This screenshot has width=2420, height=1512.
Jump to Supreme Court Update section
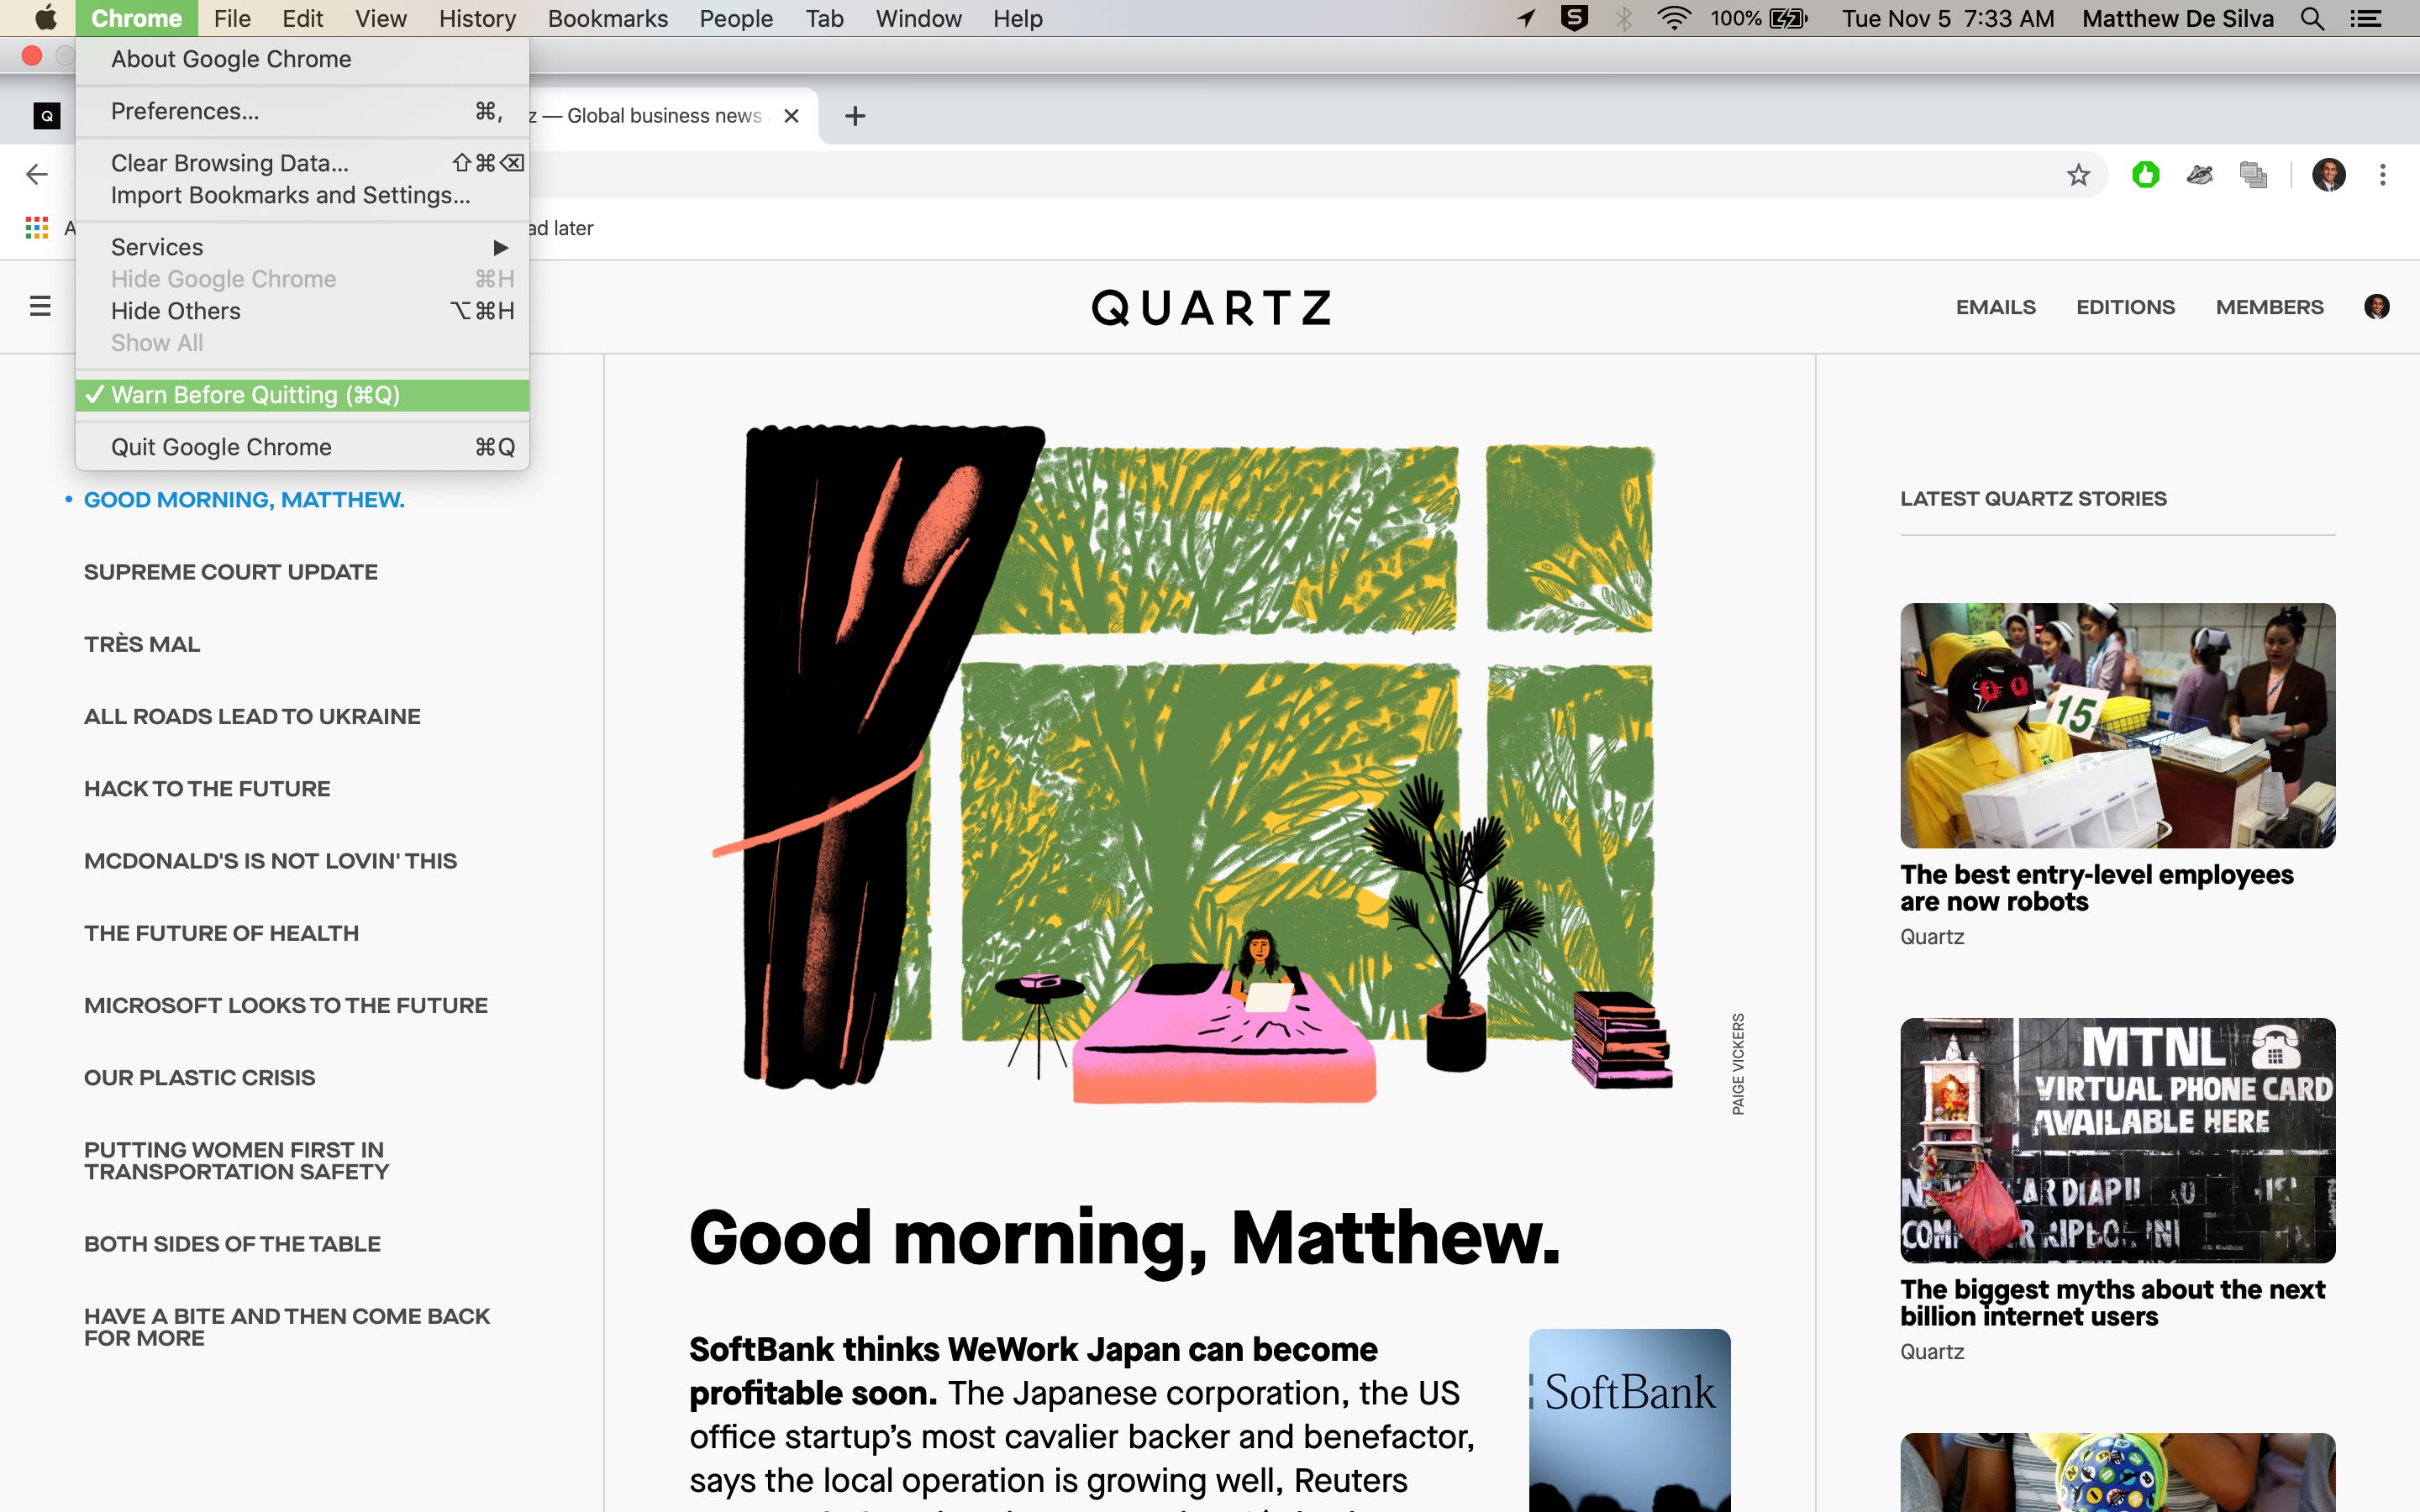point(231,572)
